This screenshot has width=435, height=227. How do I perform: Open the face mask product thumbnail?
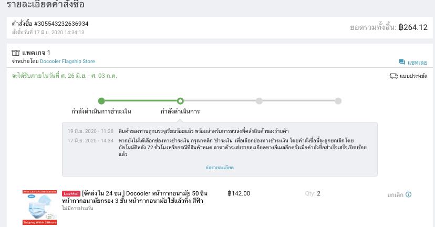(39, 208)
